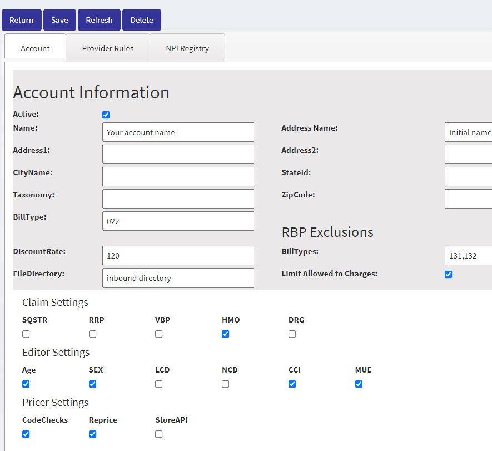The width and height of the screenshot is (492, 451).
Task: Uncheck the Active checkbox
Action: (106, 115)
